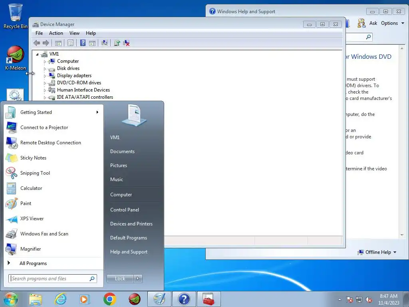The height and width of the screenshot is (307, 409).
Task: Open Computer from Start menu
Action: pyautogui.click(x=121, y=195)
